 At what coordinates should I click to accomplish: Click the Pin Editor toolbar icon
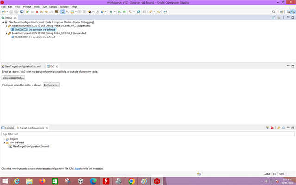click(x=166, y=12)
